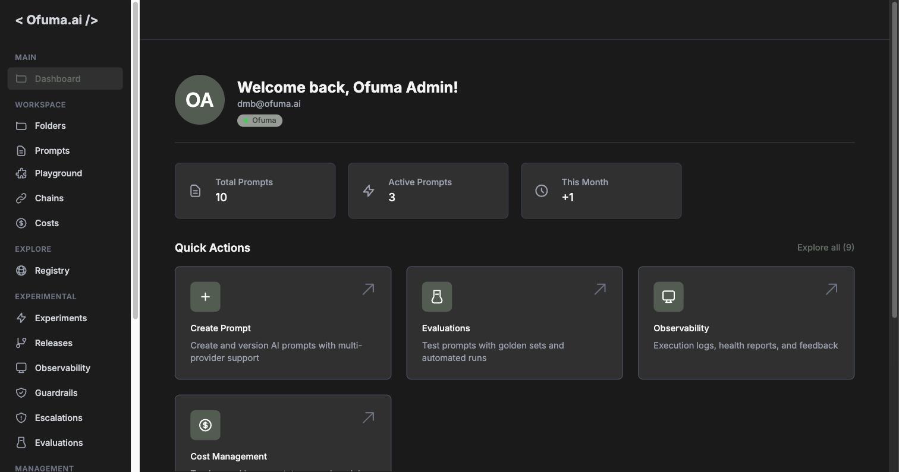The width and height of the screenshot is (899, 472).
Task: Click the EXPERIMENTAL section label
Action: pyautogui.click(x=46, y=296)
